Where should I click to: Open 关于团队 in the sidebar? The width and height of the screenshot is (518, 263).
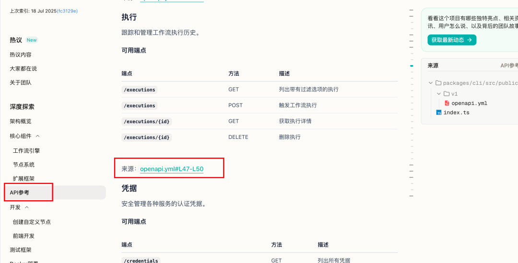(x=21, y=82)
